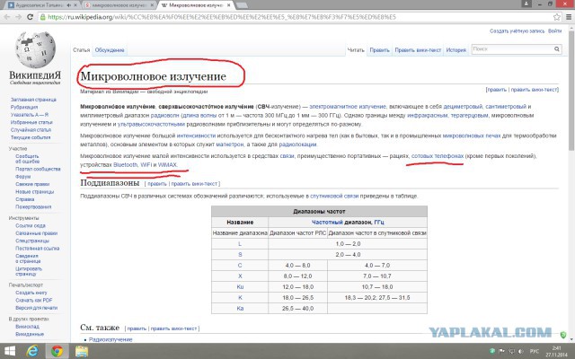Image resolution: width=575 pixels, height=359 pixels.
Task: Bookmark page with the star icon
Action: tap(557, 17)
